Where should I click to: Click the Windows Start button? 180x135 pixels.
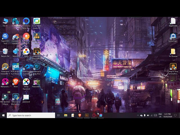click(3, 115)
